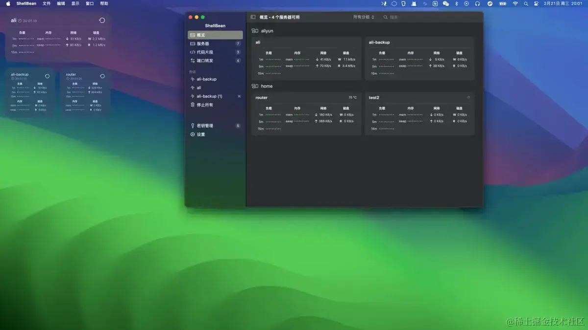Image resolution: width=588 pixels, height=330 pixels.
Task: Select the 概览 overview icon in the sidebar
Action: point(193,35)
